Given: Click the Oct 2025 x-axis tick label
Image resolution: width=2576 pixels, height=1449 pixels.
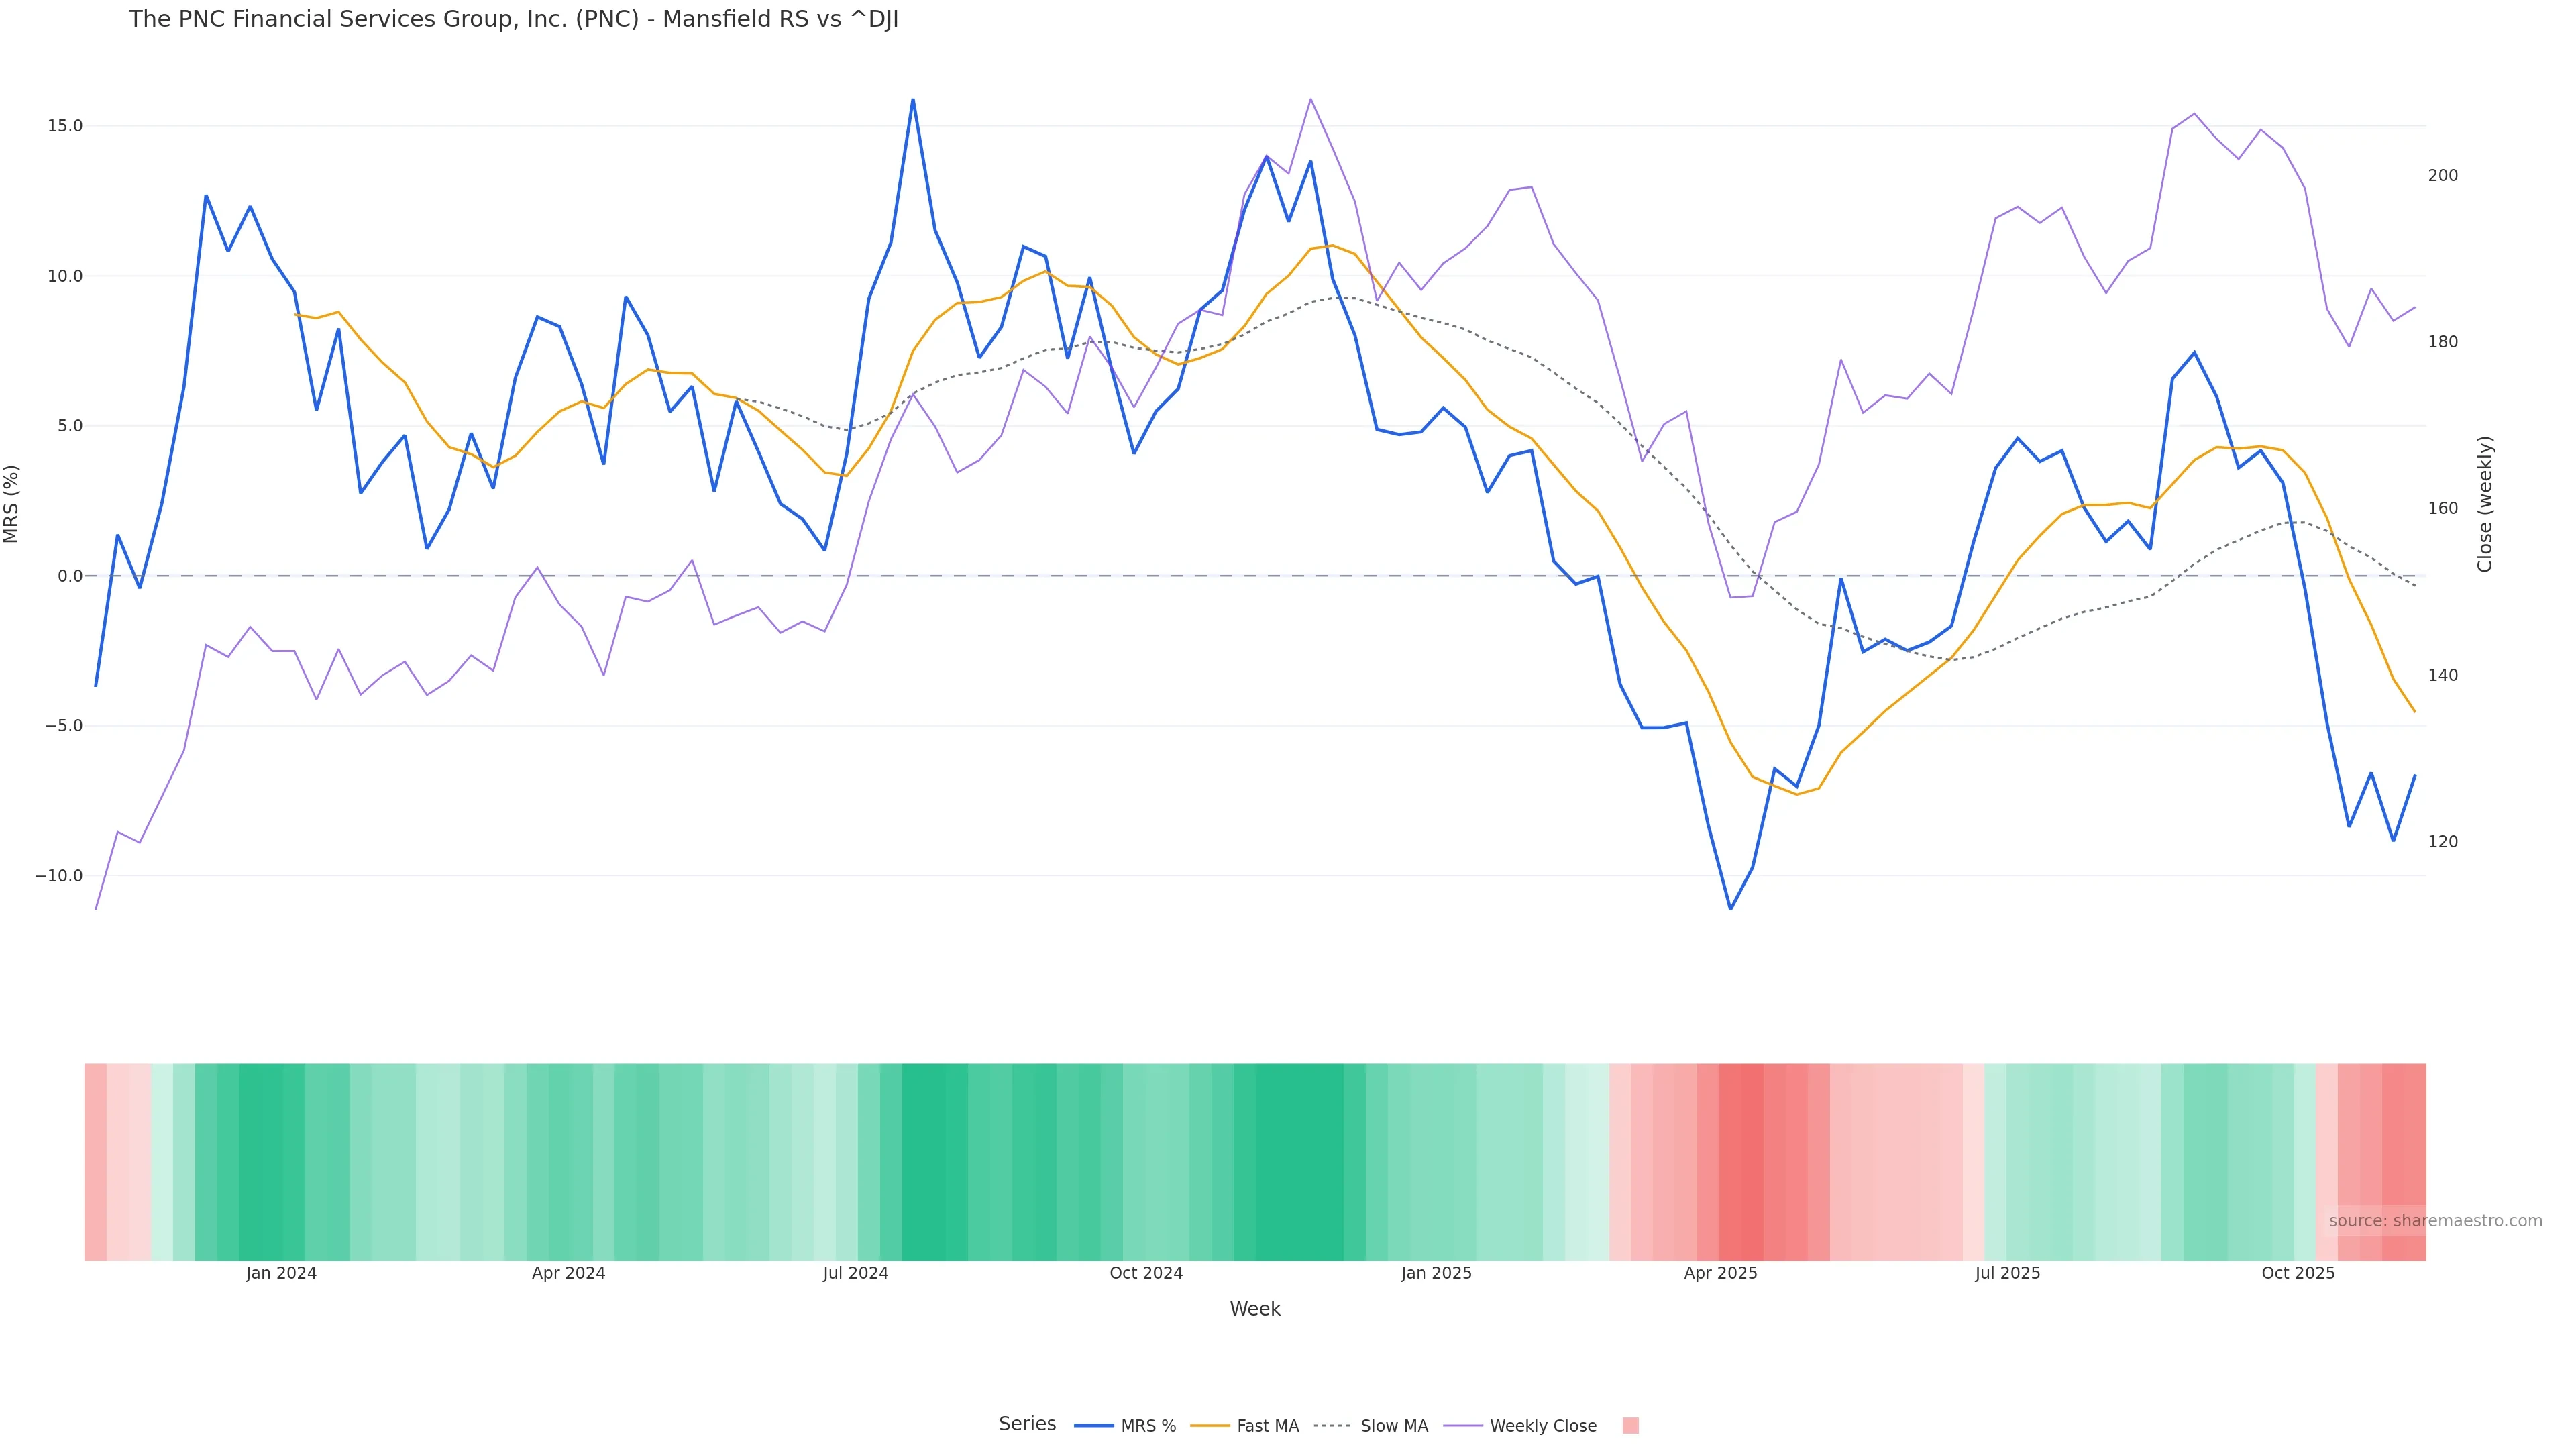Looking at the screenshot, I should [x=2298, y=1273].
